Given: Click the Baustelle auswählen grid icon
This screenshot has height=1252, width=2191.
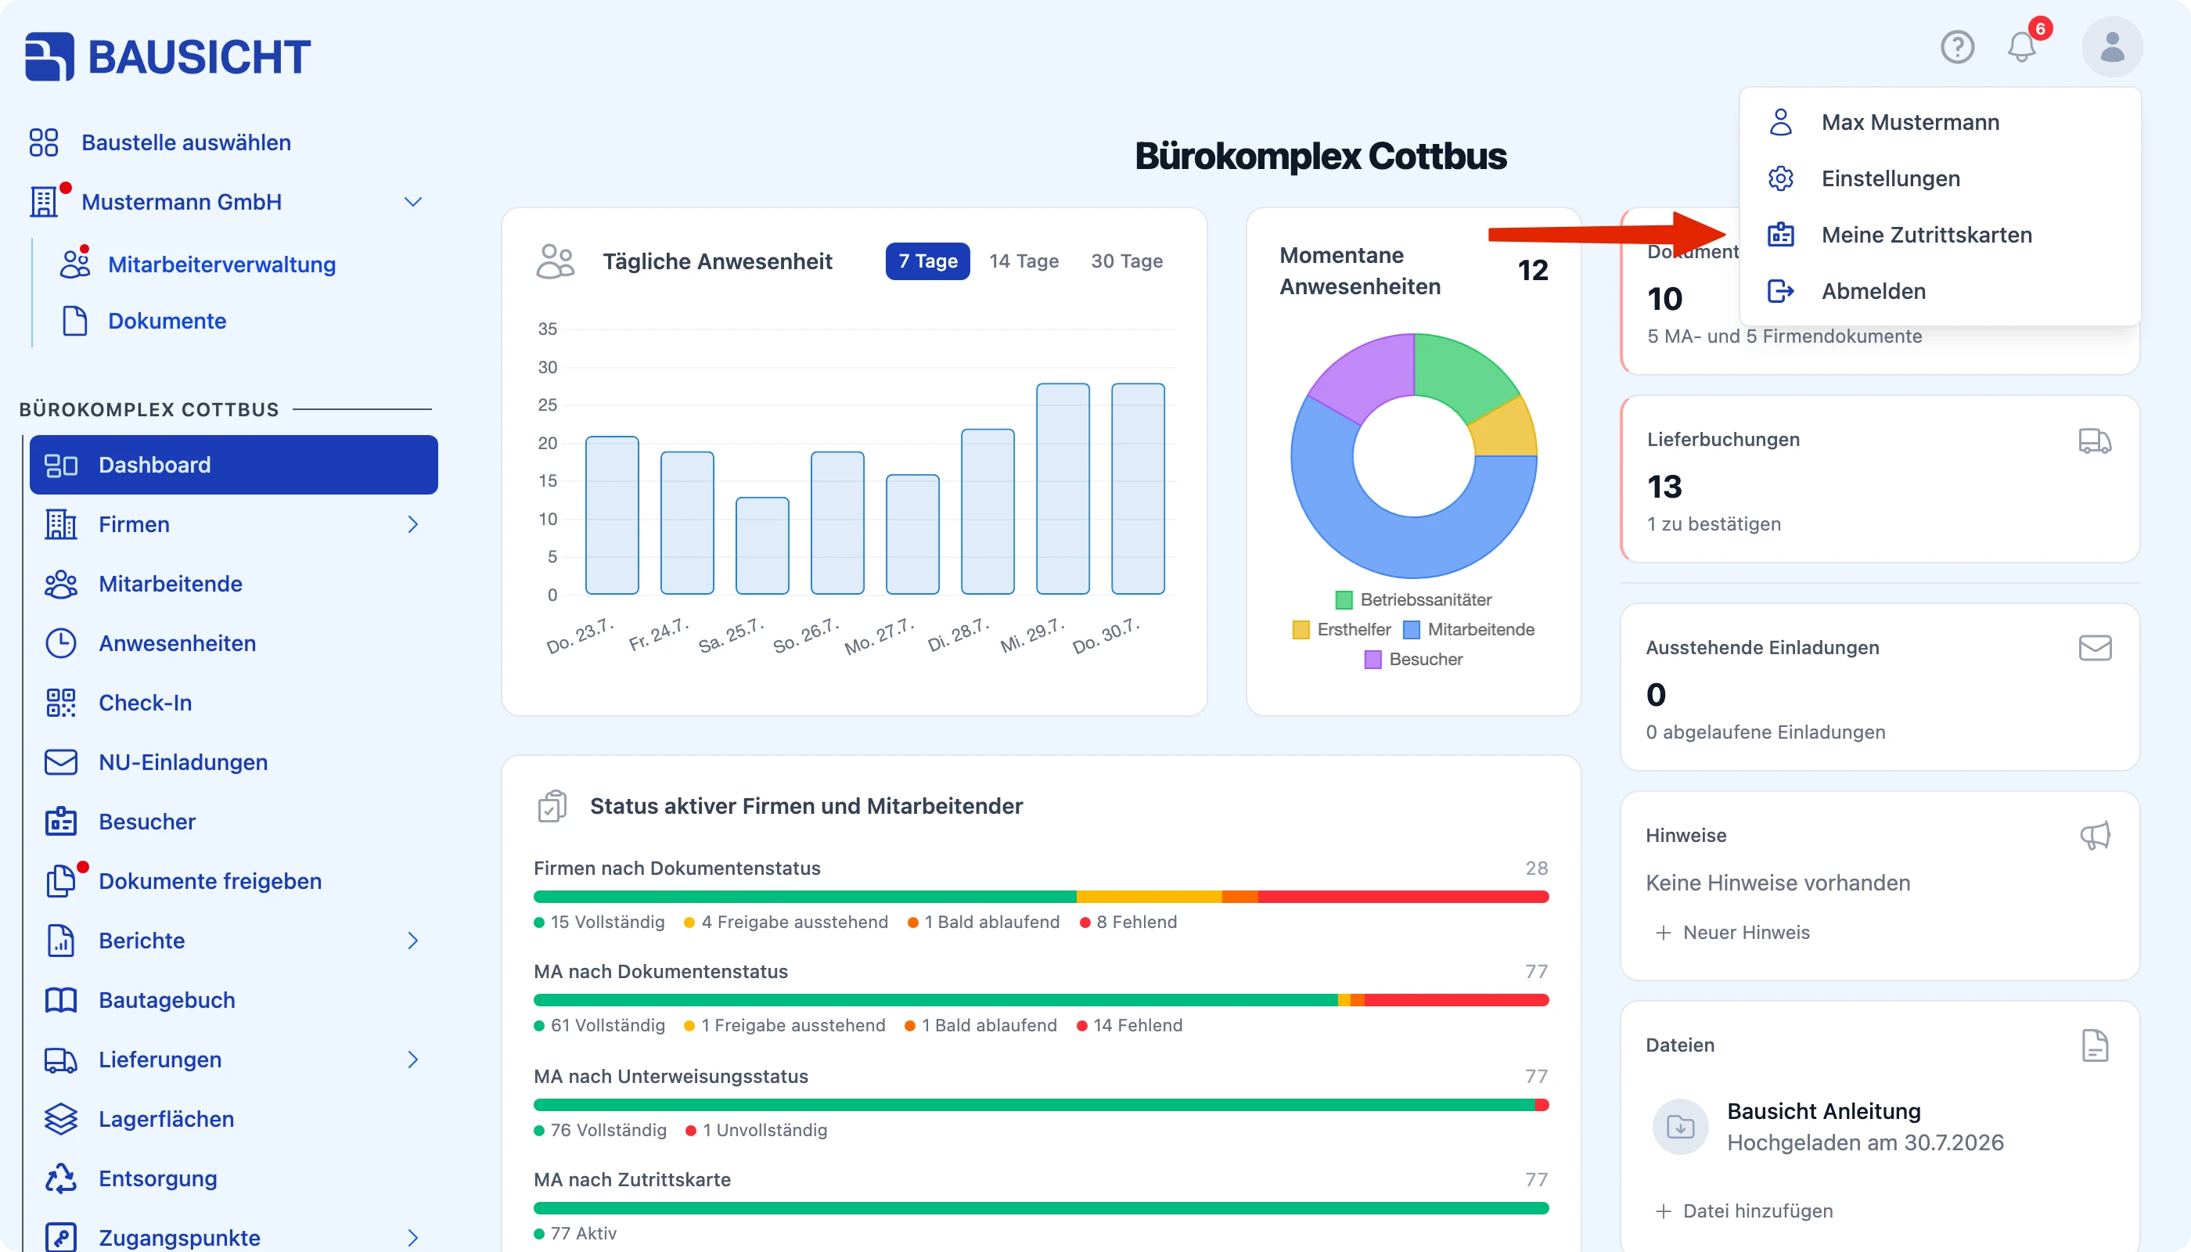Looking at the screenshot, I should pos(44,142).
